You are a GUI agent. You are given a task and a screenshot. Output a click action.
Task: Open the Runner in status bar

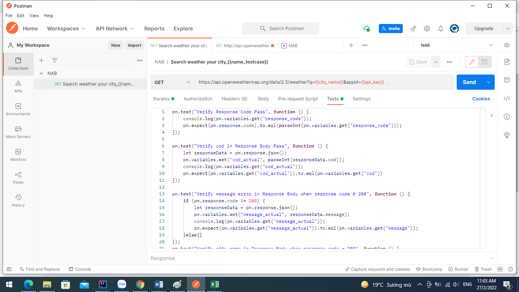pos(458,269)
